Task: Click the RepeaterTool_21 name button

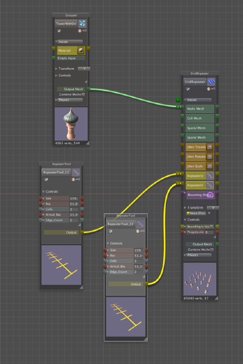Action: click(56, 172)
